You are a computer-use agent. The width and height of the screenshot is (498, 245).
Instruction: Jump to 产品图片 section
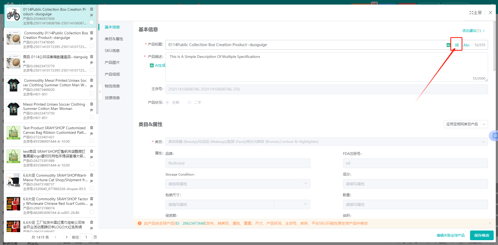click(112, 62)
